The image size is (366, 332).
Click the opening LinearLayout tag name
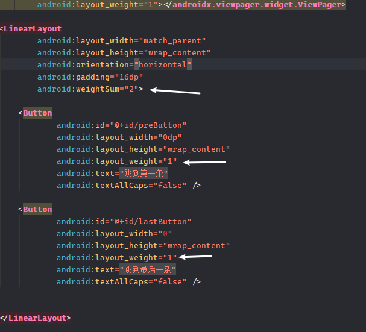pos(33,29)
